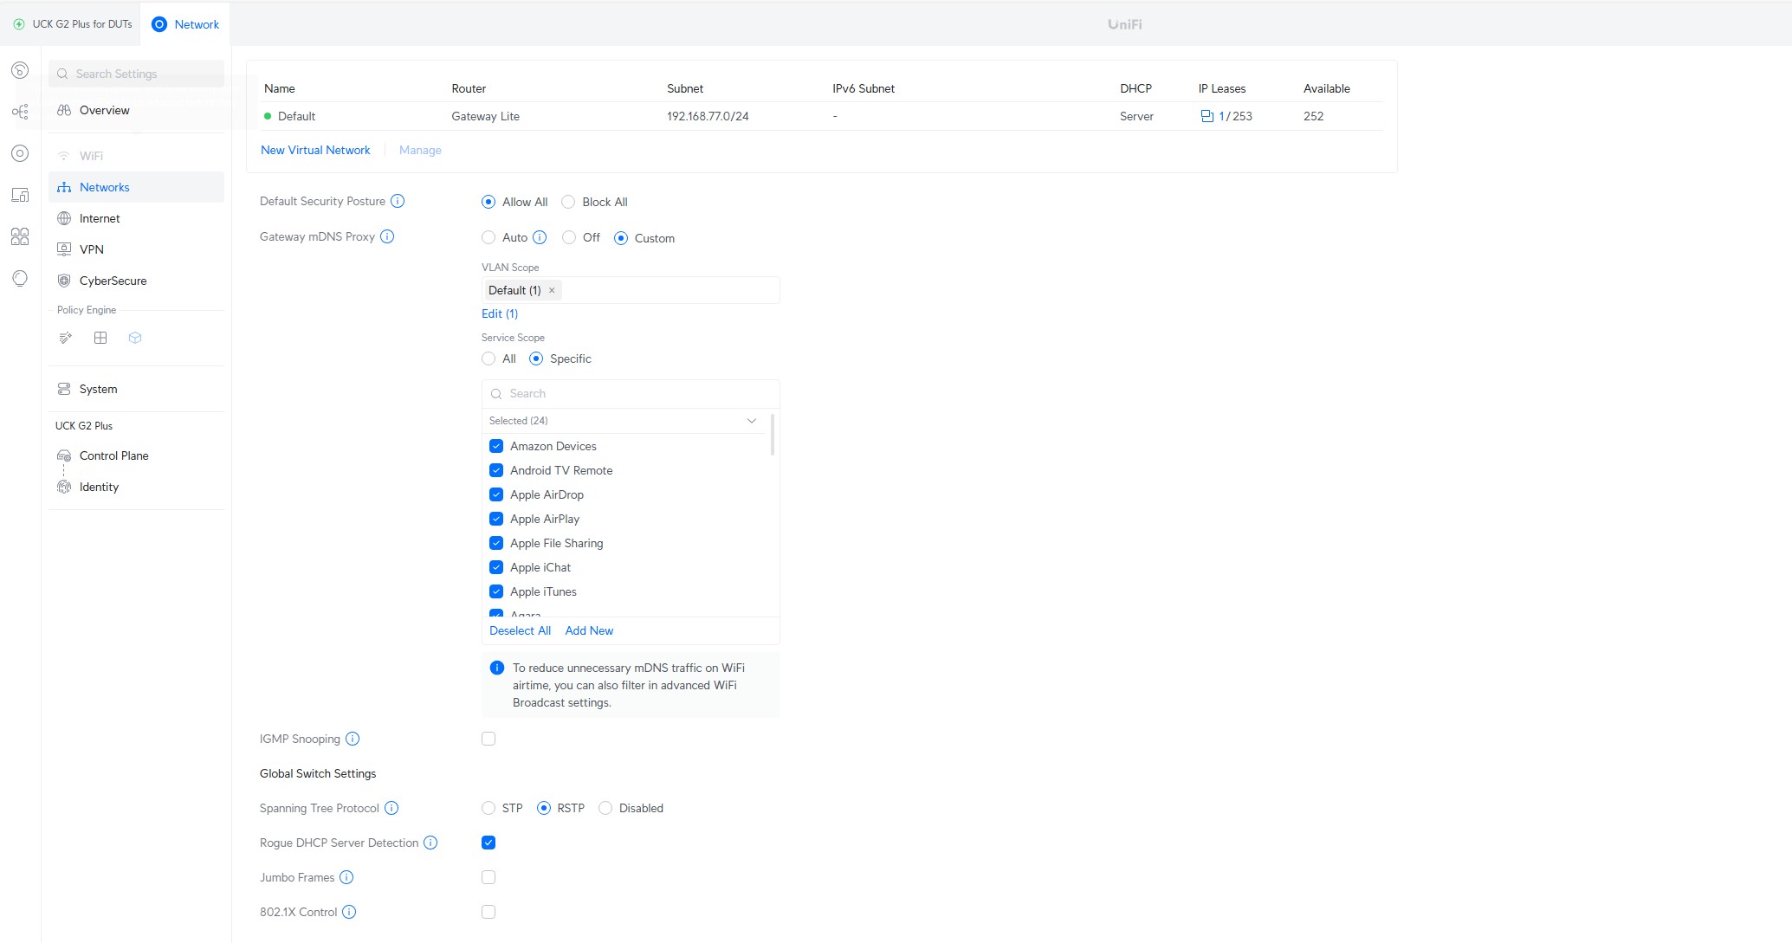
Task: Enable the IGMP Snooping checkbox
Action: click(x=488, y=739)
